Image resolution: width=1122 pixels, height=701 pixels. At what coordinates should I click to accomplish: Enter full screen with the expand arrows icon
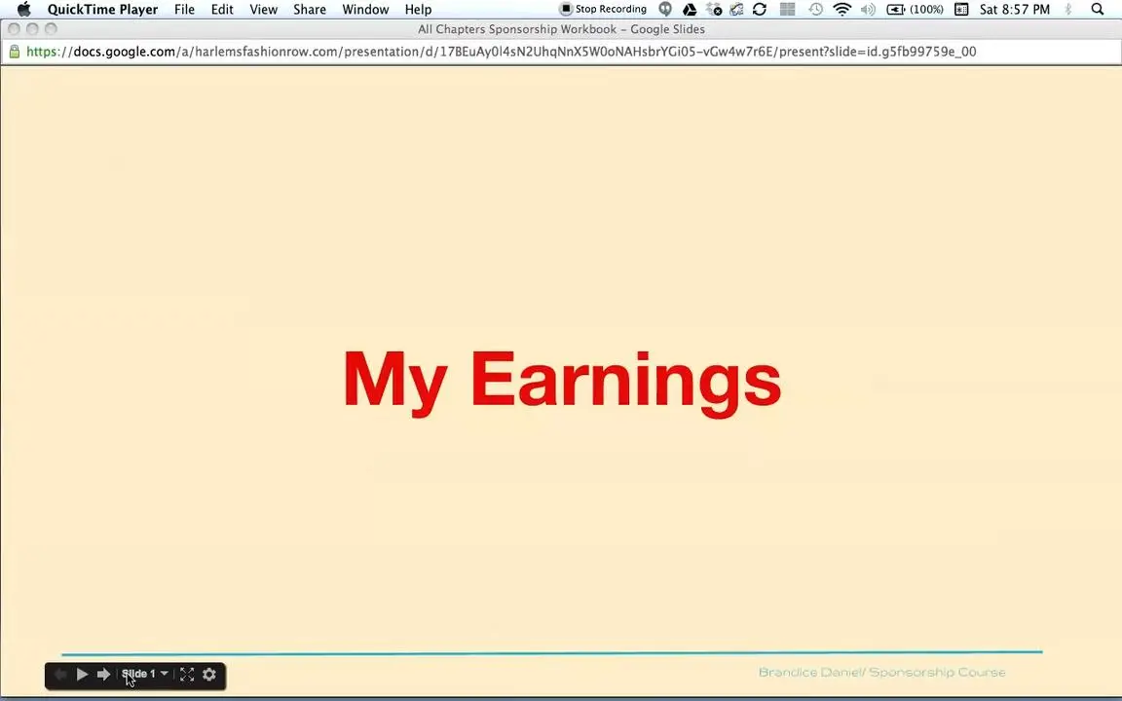tap(187, 675)
